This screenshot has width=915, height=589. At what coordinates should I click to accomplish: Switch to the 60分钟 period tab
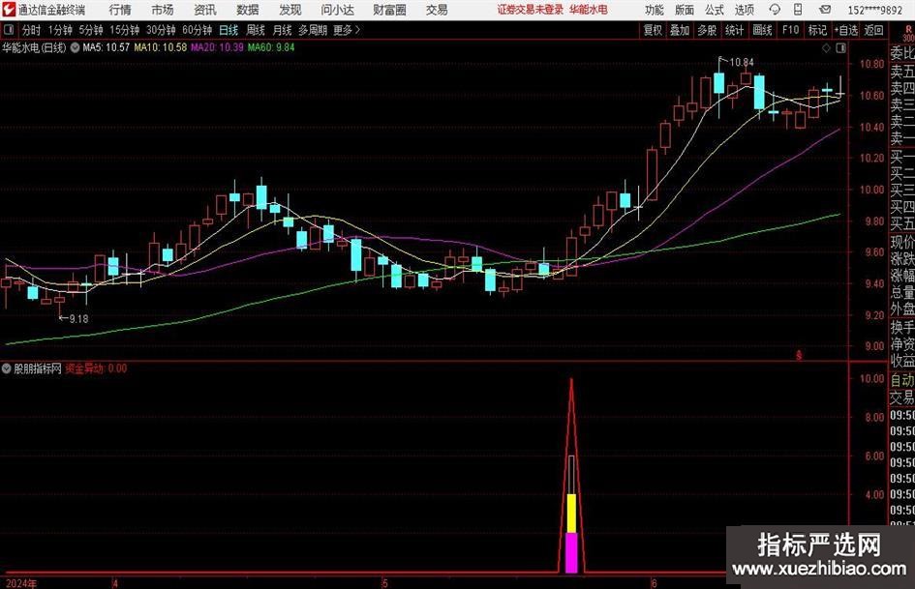(x=197, y=30)
